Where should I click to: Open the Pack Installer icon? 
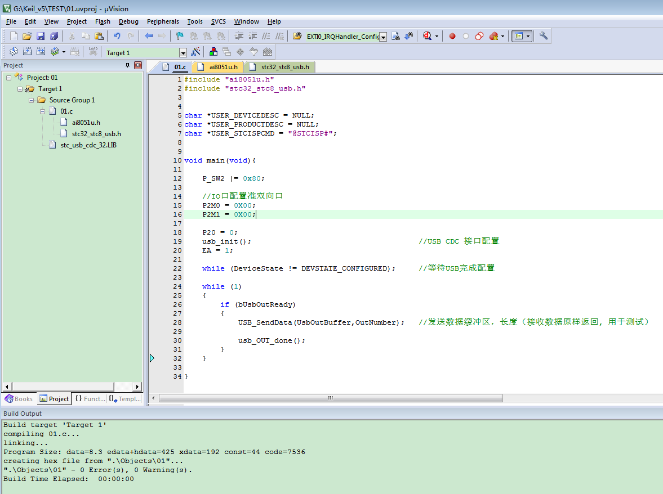267,52
